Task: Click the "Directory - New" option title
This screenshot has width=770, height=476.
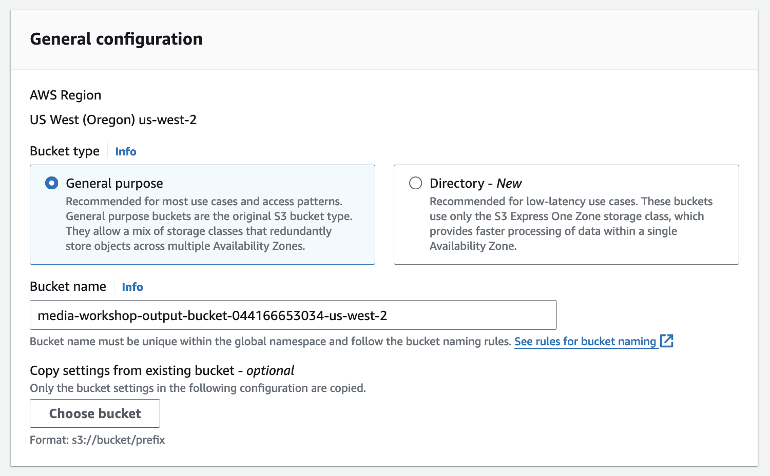Action: pyautogui.click(x=475, y=183)
